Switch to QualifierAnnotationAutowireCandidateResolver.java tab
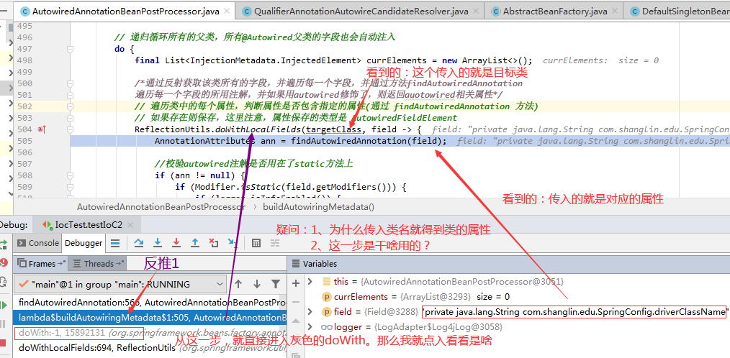This screenshot has height=358, width=730. (358, 12)
